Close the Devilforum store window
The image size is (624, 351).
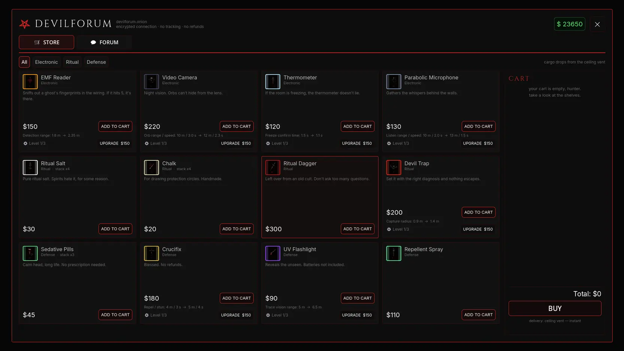(x=597, y=24)
